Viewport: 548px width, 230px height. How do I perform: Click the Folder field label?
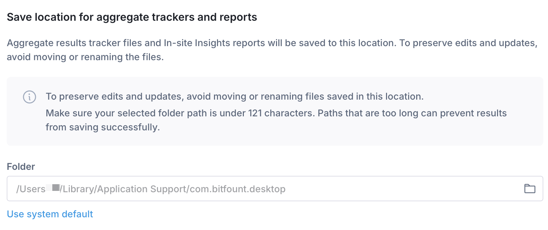pos(21,166)
